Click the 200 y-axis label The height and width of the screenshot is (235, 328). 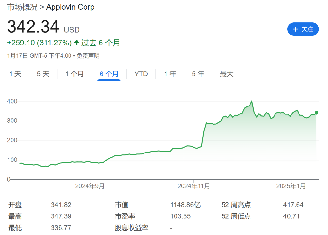12,140
